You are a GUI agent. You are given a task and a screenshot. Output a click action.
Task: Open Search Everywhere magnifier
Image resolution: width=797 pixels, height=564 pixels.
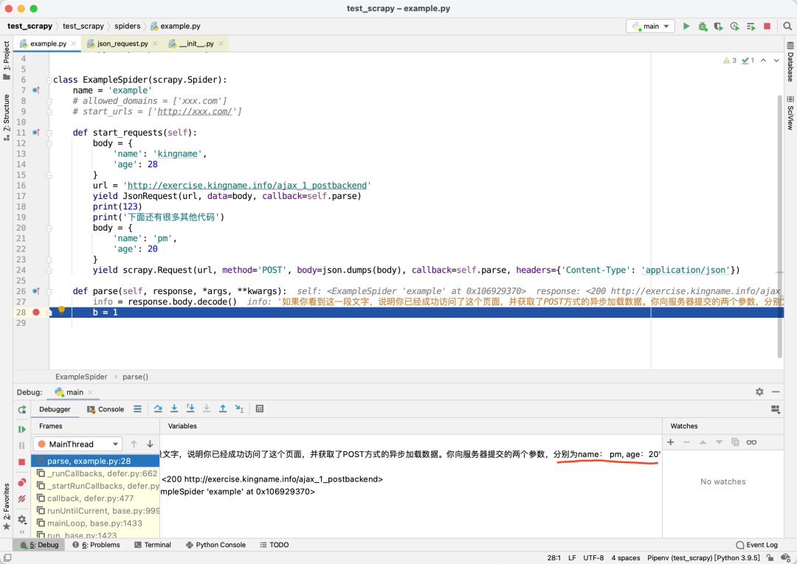[x=787, y=26]
